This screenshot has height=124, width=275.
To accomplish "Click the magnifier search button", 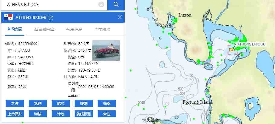I will coord(116,5).
